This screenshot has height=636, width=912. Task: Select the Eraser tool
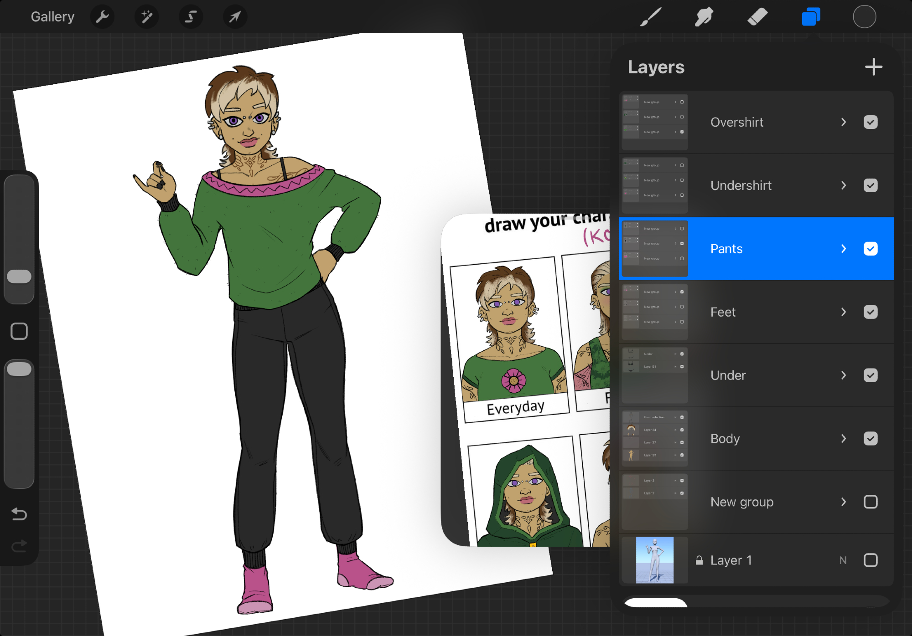(x=757, y=17)
